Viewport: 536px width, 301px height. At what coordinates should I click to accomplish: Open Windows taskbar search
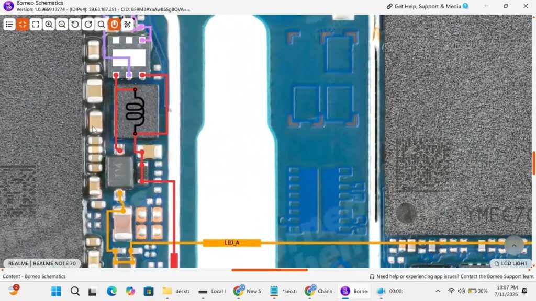(x=75, y=291)
